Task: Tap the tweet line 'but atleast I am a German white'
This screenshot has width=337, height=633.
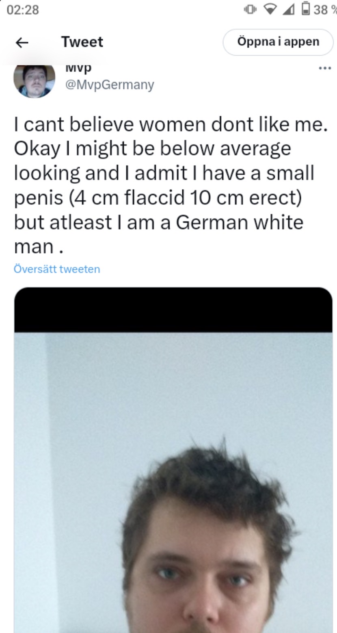Action: pos(159,222)
